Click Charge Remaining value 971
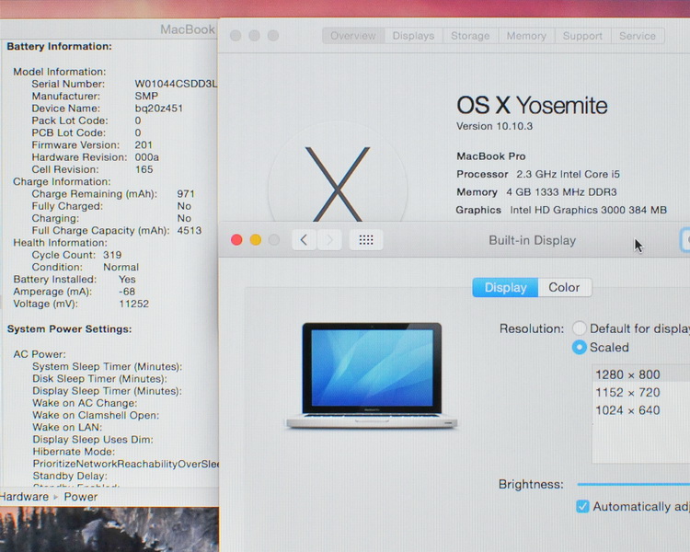The image size is (690, 552). [x=186, y=194]
